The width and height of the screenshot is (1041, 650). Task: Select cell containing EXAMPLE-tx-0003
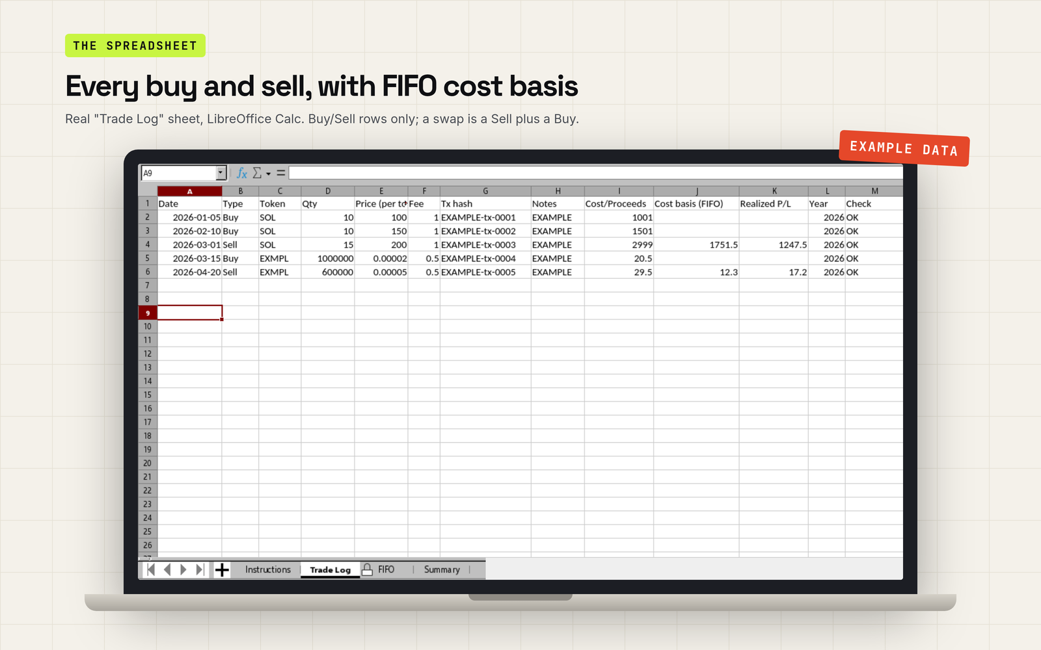pyautogui.click(x=485, y=245)
